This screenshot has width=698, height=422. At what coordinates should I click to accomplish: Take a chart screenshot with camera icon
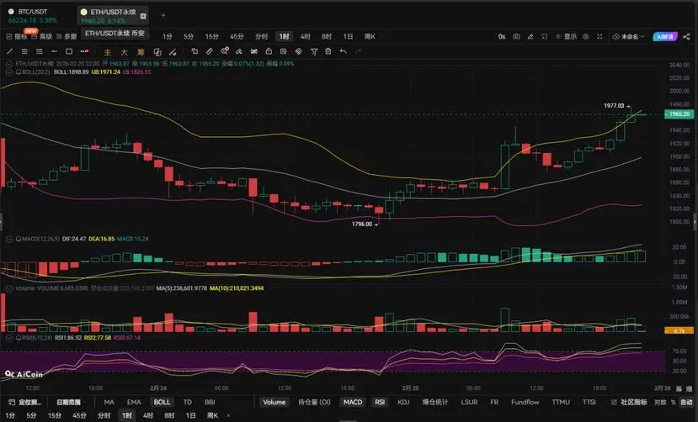(x=516, y=36)
